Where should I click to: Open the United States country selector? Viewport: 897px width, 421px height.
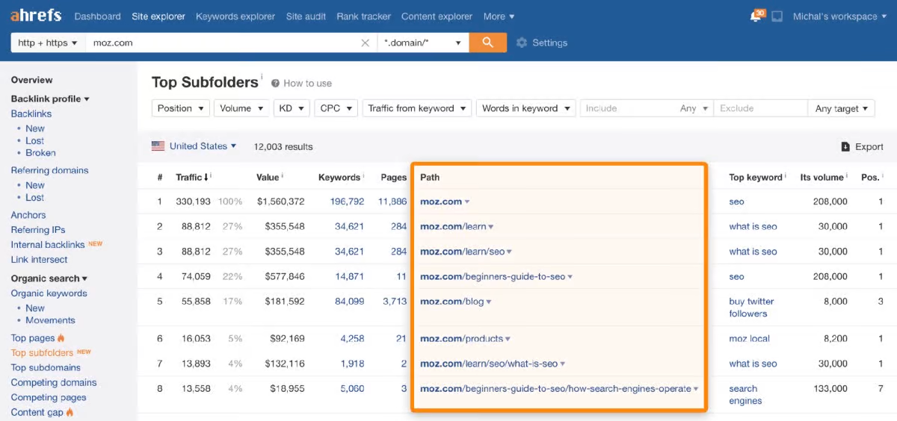[x=194, y=146]
